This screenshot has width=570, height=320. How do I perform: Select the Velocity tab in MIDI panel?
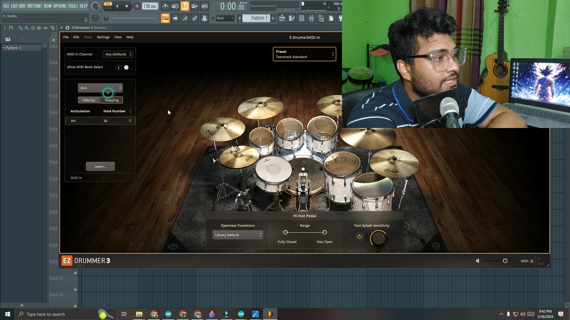[89, 100]
